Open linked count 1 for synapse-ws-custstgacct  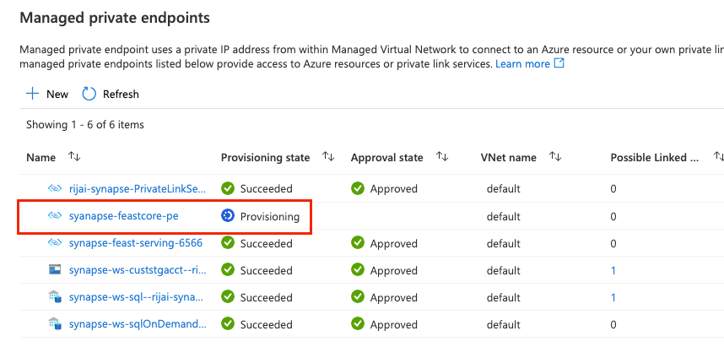coord(613,270)
